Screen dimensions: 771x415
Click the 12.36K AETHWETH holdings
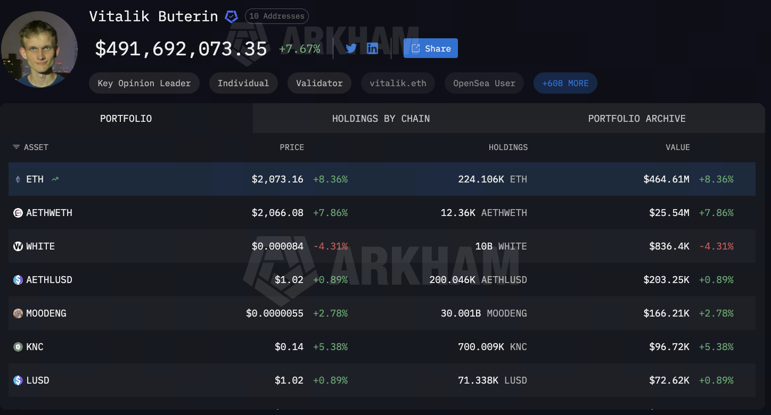point(484,213)
